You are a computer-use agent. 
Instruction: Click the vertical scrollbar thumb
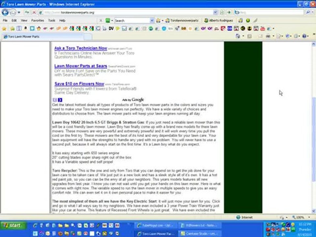314,139
